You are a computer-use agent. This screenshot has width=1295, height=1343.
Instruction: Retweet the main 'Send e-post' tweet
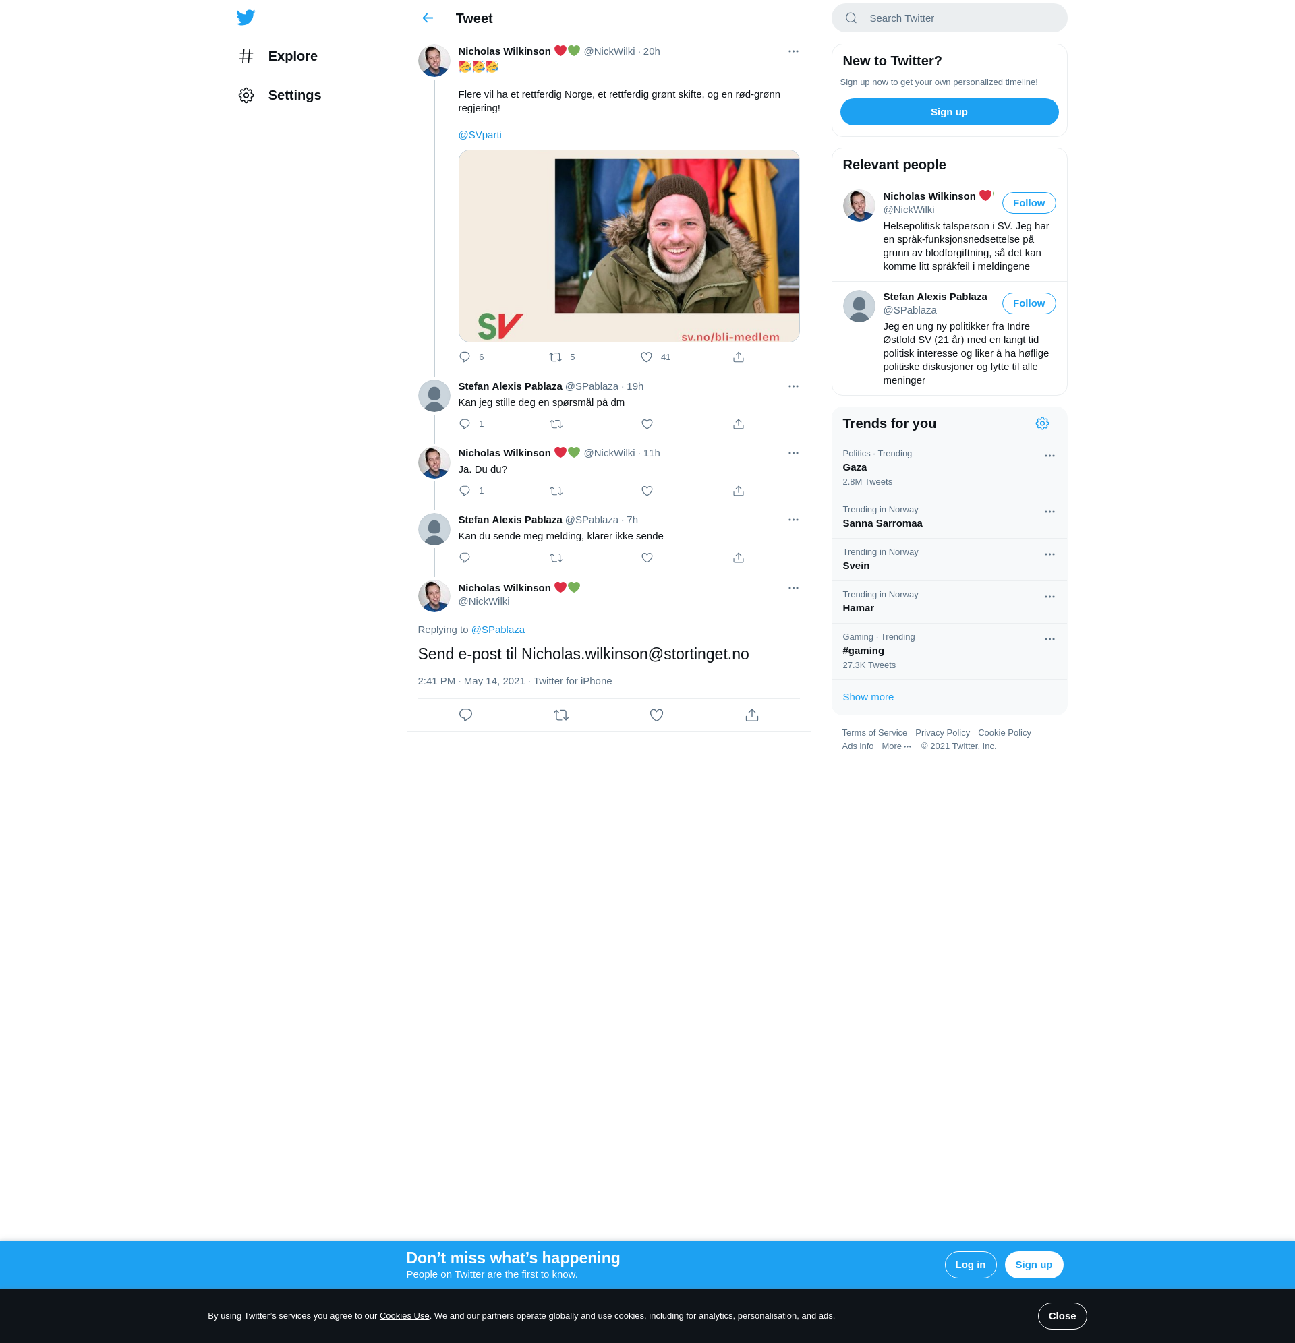(560, 715)
